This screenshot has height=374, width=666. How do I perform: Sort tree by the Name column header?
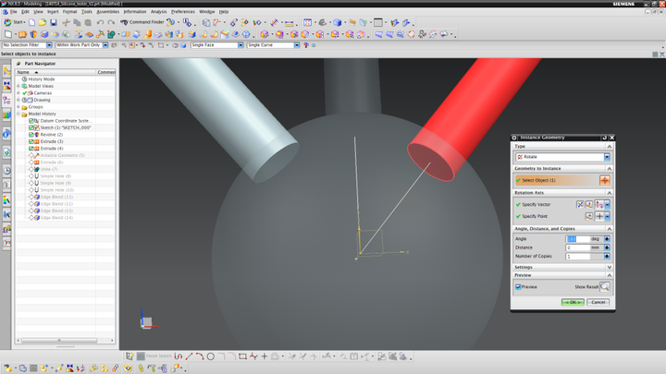[x=55, y=72]
